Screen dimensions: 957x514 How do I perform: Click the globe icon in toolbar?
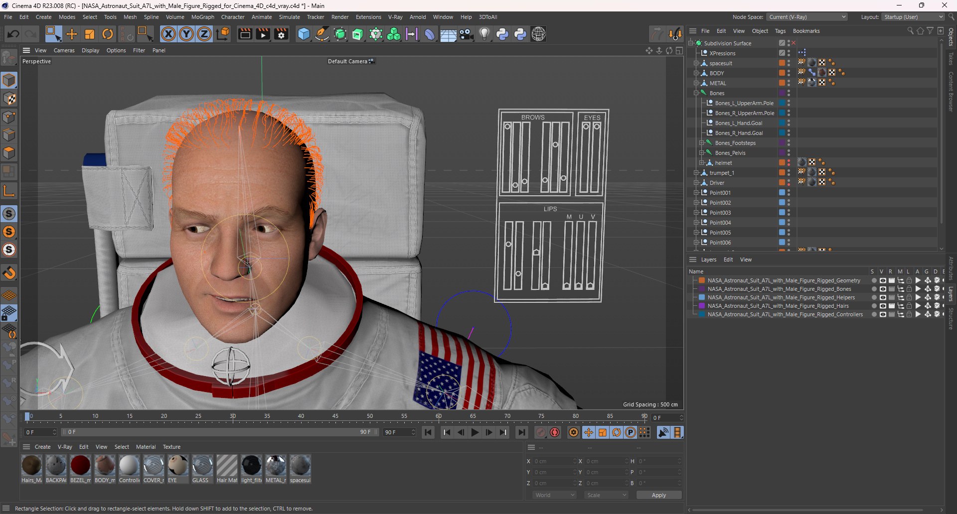click(x=538, y=34)
